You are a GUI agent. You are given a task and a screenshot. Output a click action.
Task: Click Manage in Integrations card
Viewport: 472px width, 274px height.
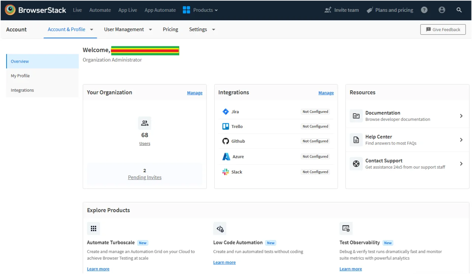click(x=326, y=93)
